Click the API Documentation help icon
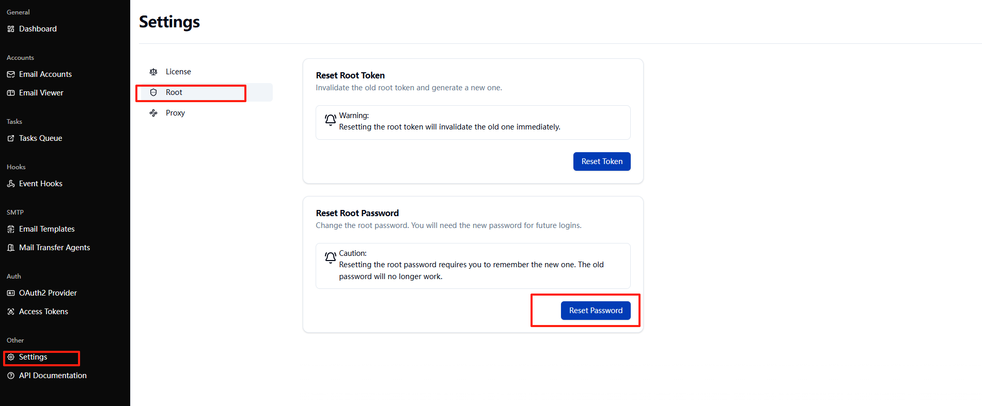Screen dimensions: 982x406 click(x=11, y=376)
